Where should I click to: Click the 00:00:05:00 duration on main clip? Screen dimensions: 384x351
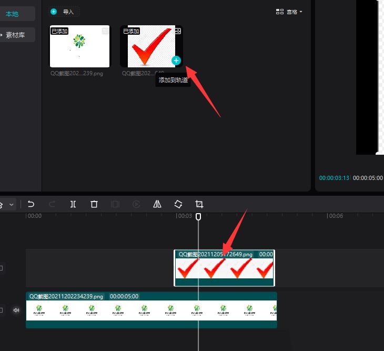(x=124, y=296)
